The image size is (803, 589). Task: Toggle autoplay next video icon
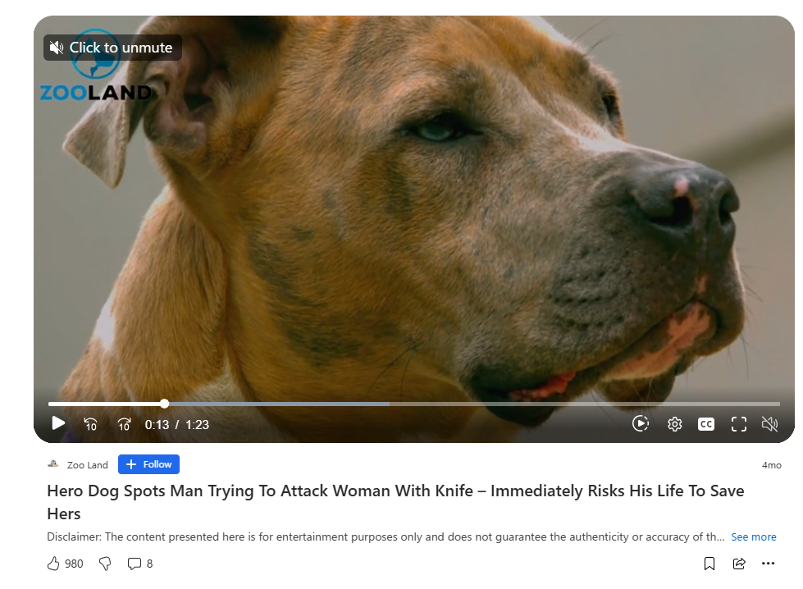(x=641, y=423)
